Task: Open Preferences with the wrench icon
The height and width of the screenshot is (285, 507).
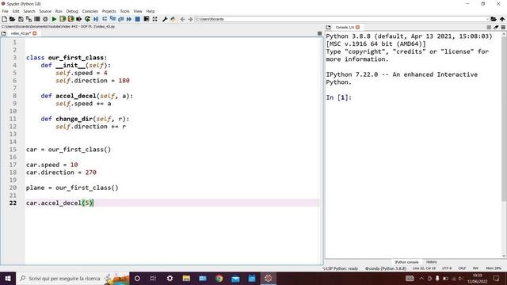Action: [x=165, y=19]
